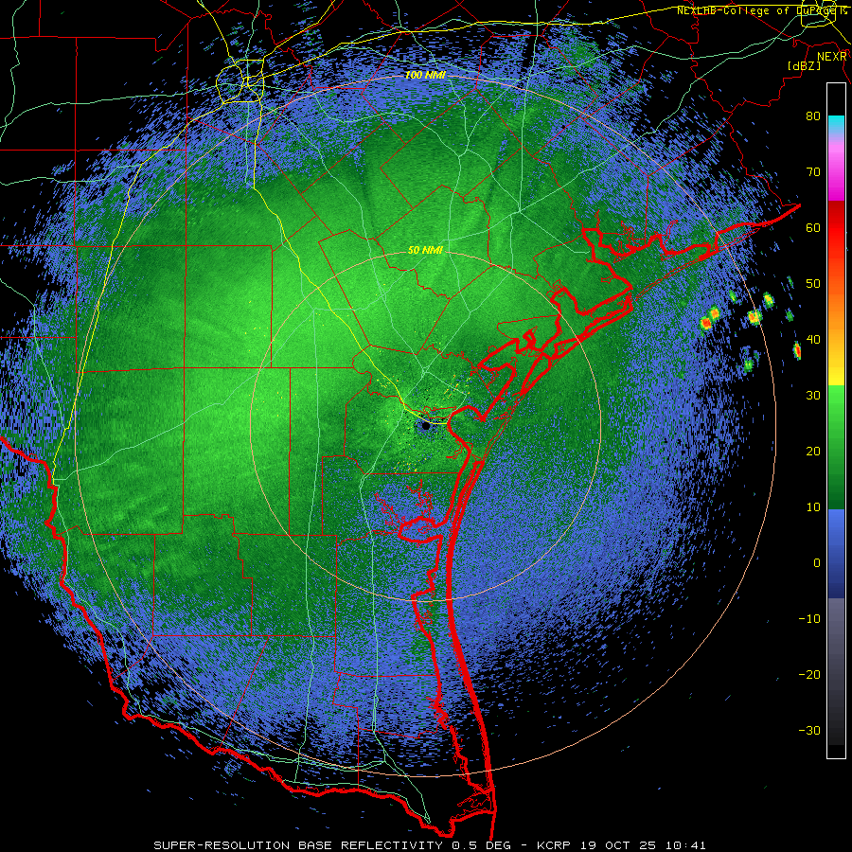Click the "100 NMI" range ring label
This screenshot has width=852, height=852.
click(425, 75)
